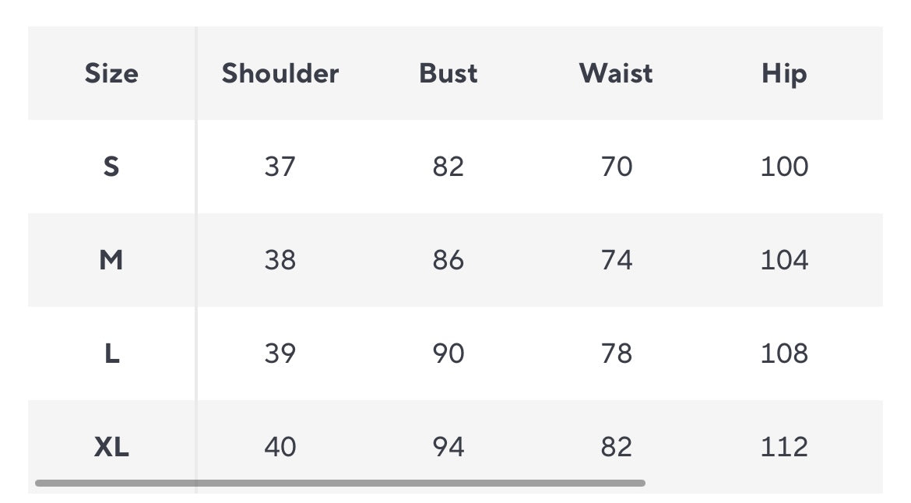
Task: Click the bust value 90 for size L
Action: [x=448, y=354]
